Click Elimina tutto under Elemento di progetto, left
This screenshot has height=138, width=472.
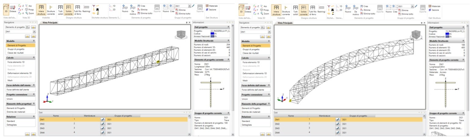(145, 13)
